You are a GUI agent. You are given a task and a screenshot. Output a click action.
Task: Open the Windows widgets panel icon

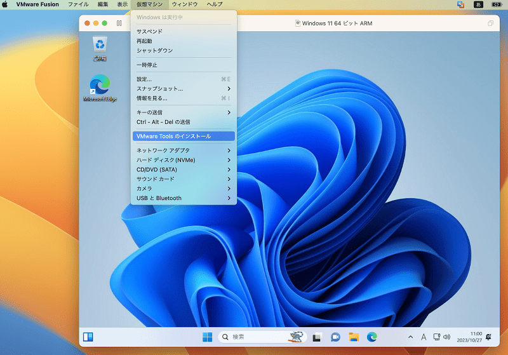pos(88,337)
